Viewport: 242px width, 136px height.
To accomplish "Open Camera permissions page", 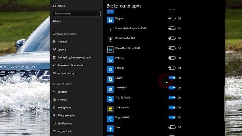I will tap(62, 100).
